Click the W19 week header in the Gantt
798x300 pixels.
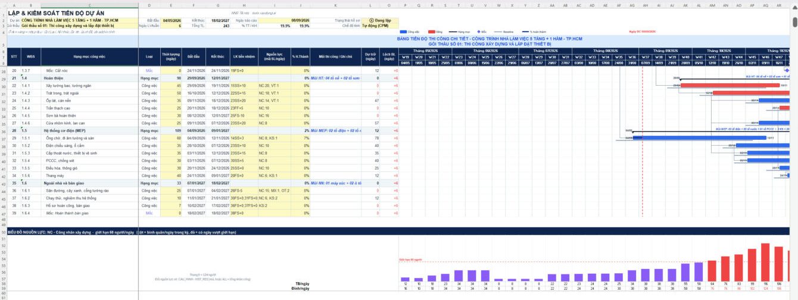[x=406, y=57]
